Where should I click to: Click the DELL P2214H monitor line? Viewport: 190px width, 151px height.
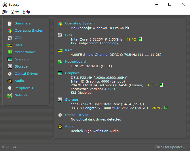click(x=99, y=78)
